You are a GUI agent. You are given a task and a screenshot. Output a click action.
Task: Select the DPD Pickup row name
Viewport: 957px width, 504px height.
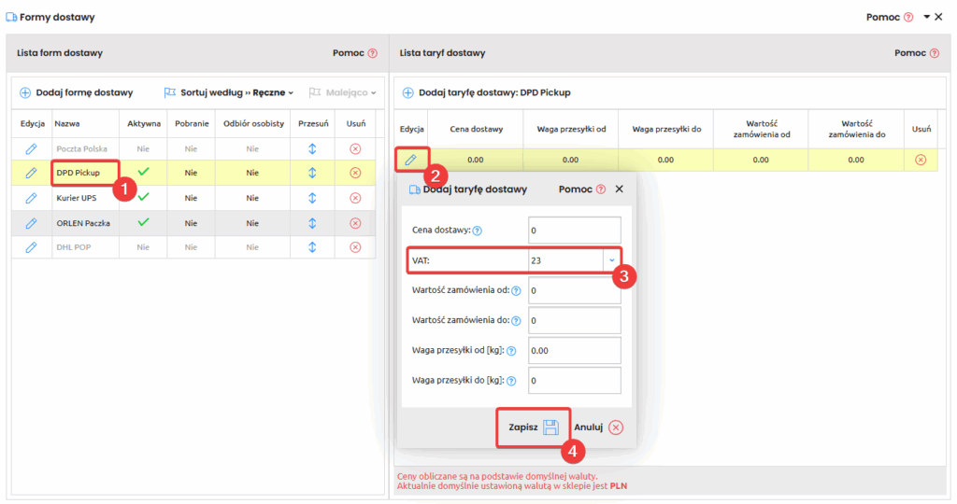(x=79, y=173)
